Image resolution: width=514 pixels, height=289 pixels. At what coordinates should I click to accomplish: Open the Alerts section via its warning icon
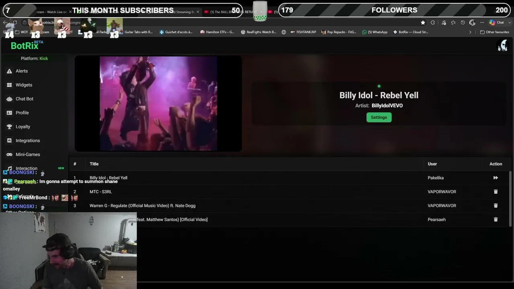coord(9,71)
